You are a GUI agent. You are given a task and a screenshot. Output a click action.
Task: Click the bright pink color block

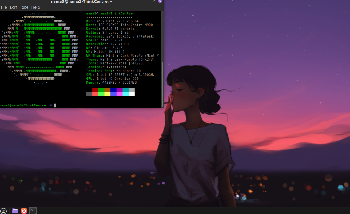[120, 94]
